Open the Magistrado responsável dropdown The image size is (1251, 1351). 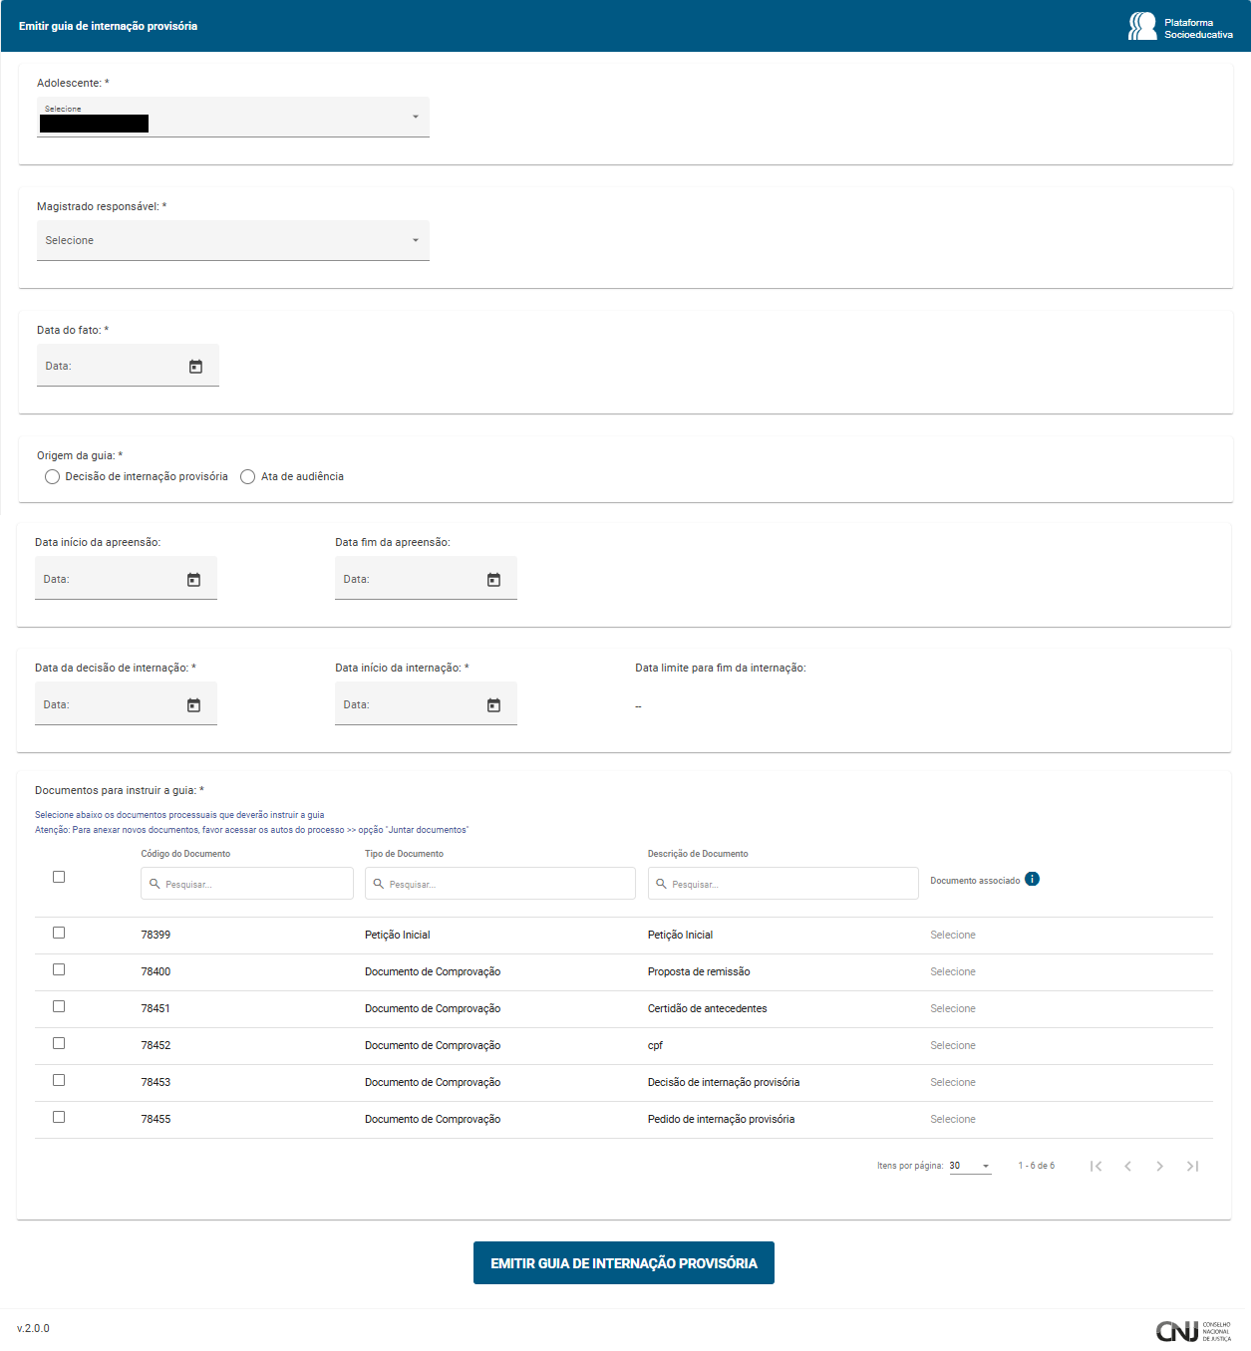[233, 240]
